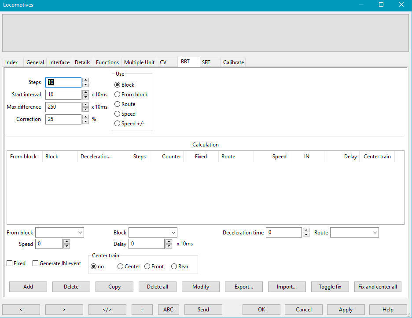Decrease the Delay spinner value
The height and width of the screenshot is (318, 412).
(x=169, y=246)
